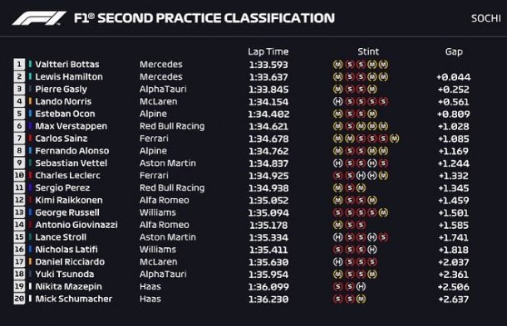The height and width of the screenshot is (326, 507).
Task: Click the medium tyre icon for Schumacher
Action: pyautogui.click(x=361, y=299)
